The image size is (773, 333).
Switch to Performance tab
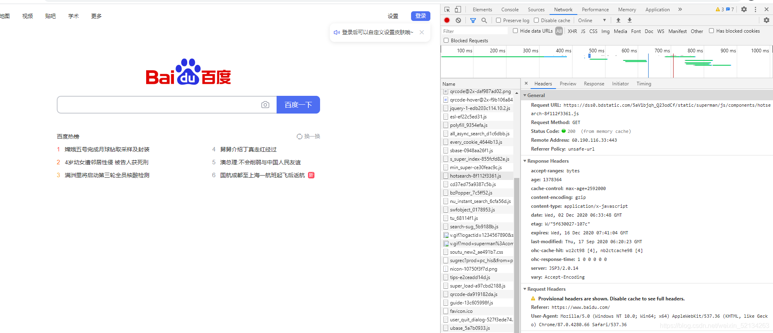595,9
